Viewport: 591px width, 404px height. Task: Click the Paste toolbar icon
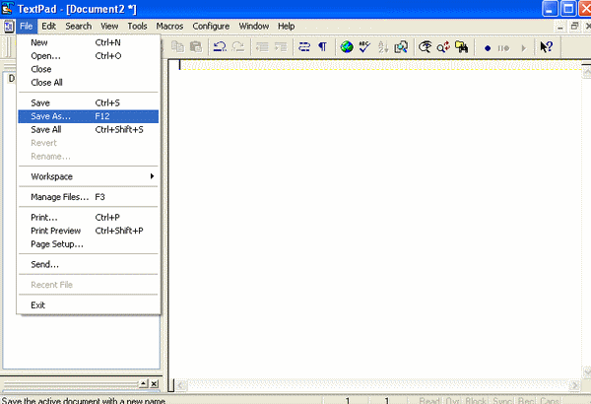click(x=196, y=46)
